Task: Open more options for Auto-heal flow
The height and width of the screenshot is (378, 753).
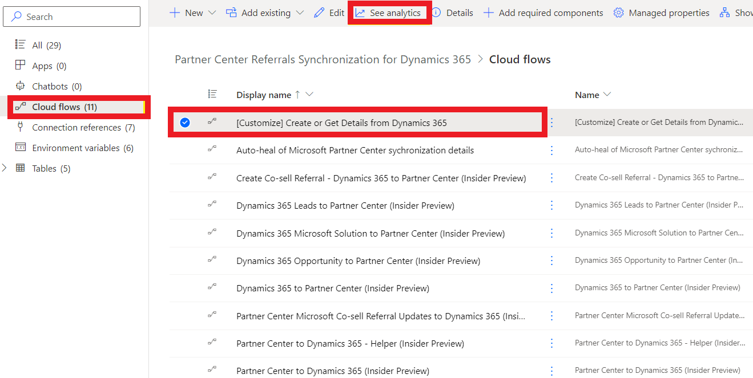Action: point(551,151)
